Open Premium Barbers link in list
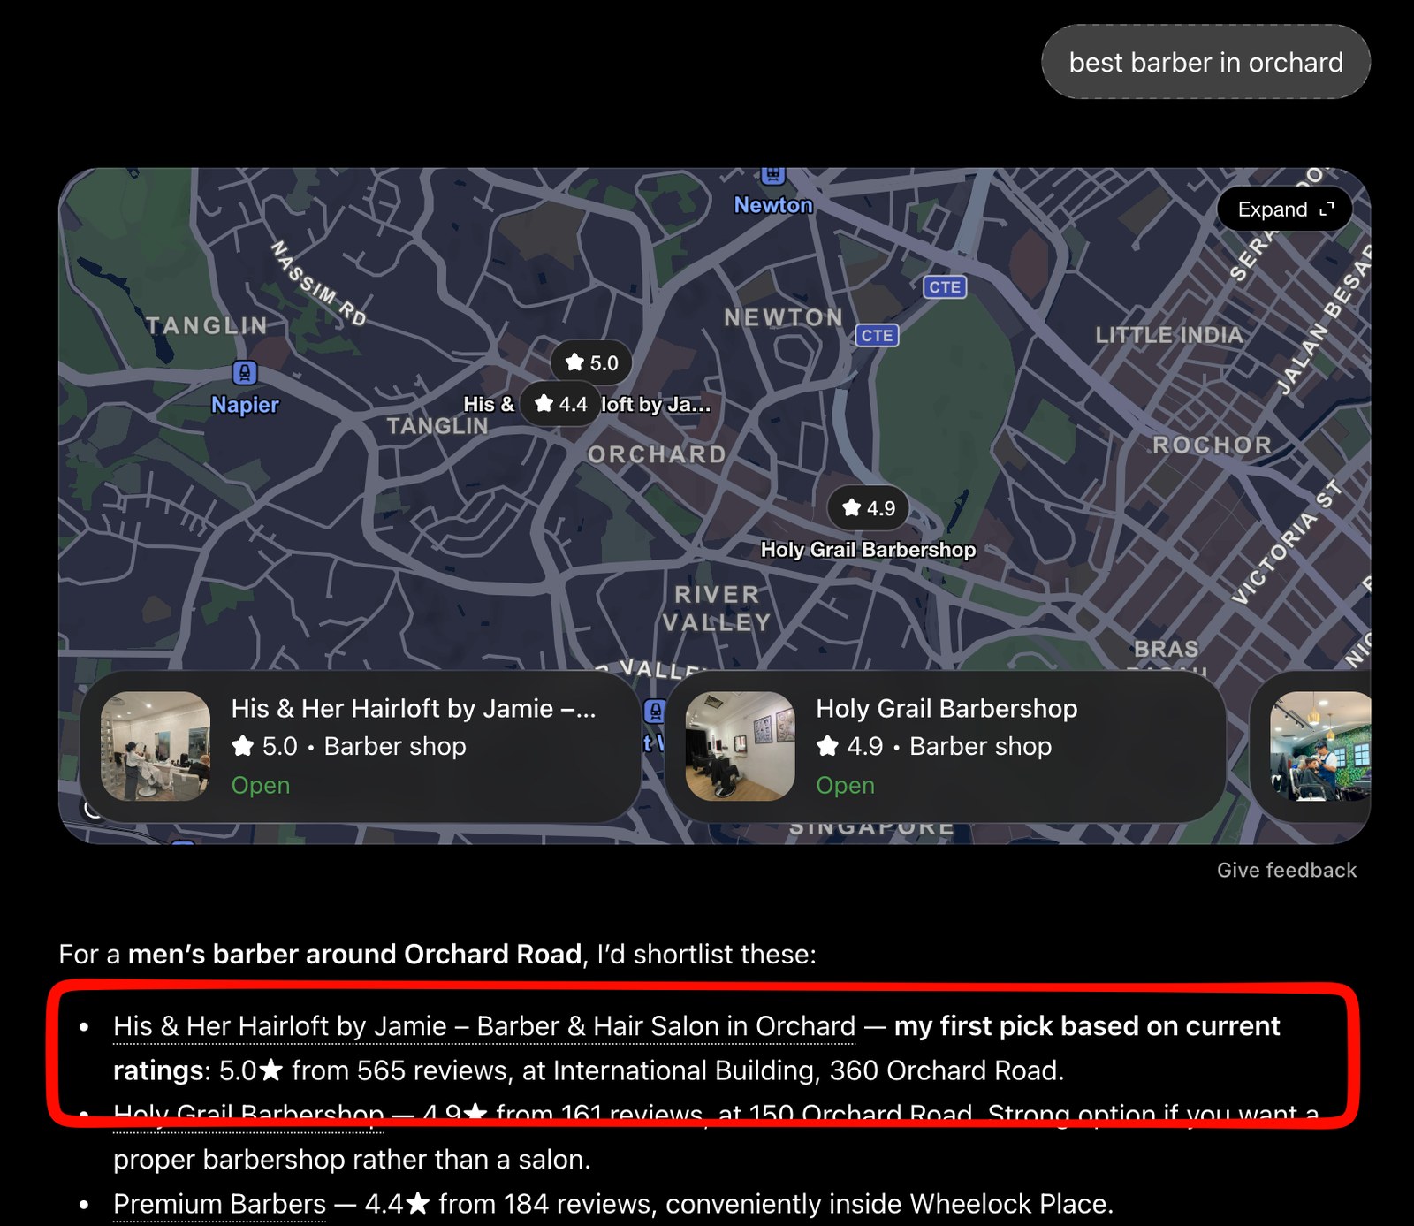1414x1226 pixels. click(220, 1204)
